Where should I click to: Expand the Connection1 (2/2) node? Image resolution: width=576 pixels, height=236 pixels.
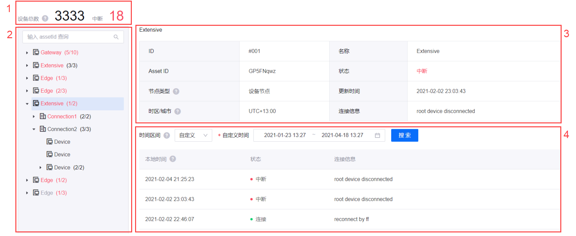coord(34,117)
